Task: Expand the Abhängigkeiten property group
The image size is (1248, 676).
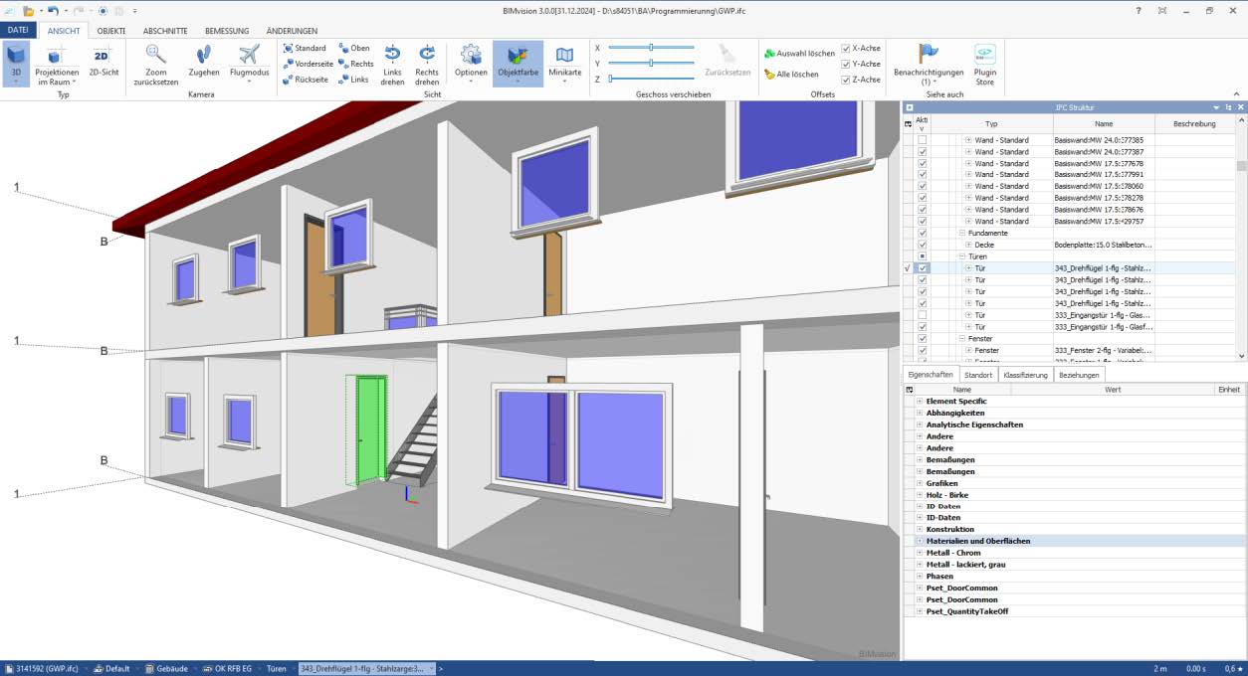Action: point(920,413)
